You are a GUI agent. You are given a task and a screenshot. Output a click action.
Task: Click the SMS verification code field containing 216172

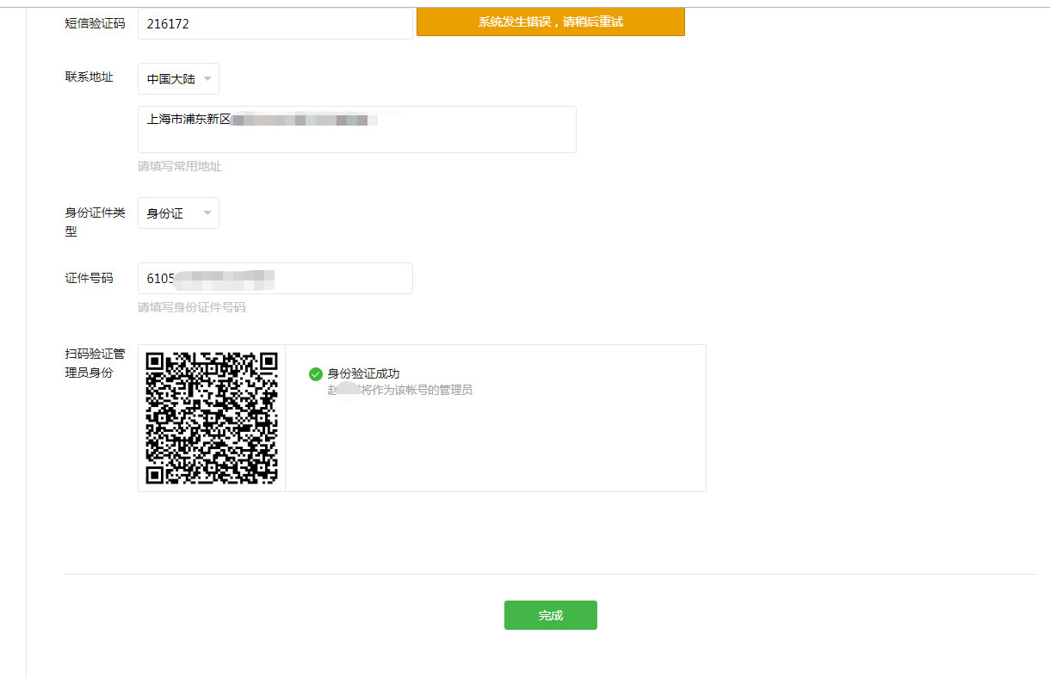coord(275,23)
